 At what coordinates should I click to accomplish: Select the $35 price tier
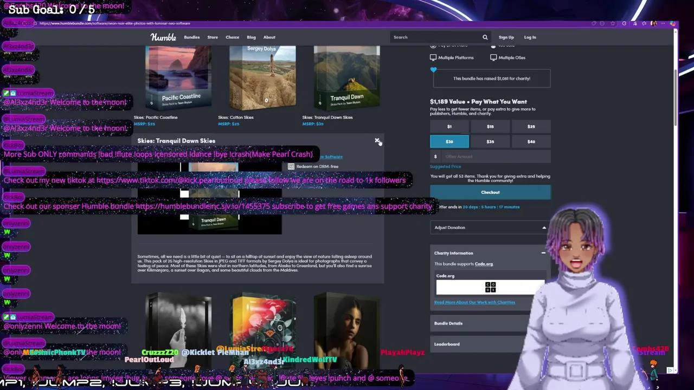(x=490, y=142)
